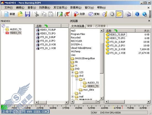This screenshot has height=115, width=152.
Task: Click the 复制 disc copy icon
Action: coord(94,14)
